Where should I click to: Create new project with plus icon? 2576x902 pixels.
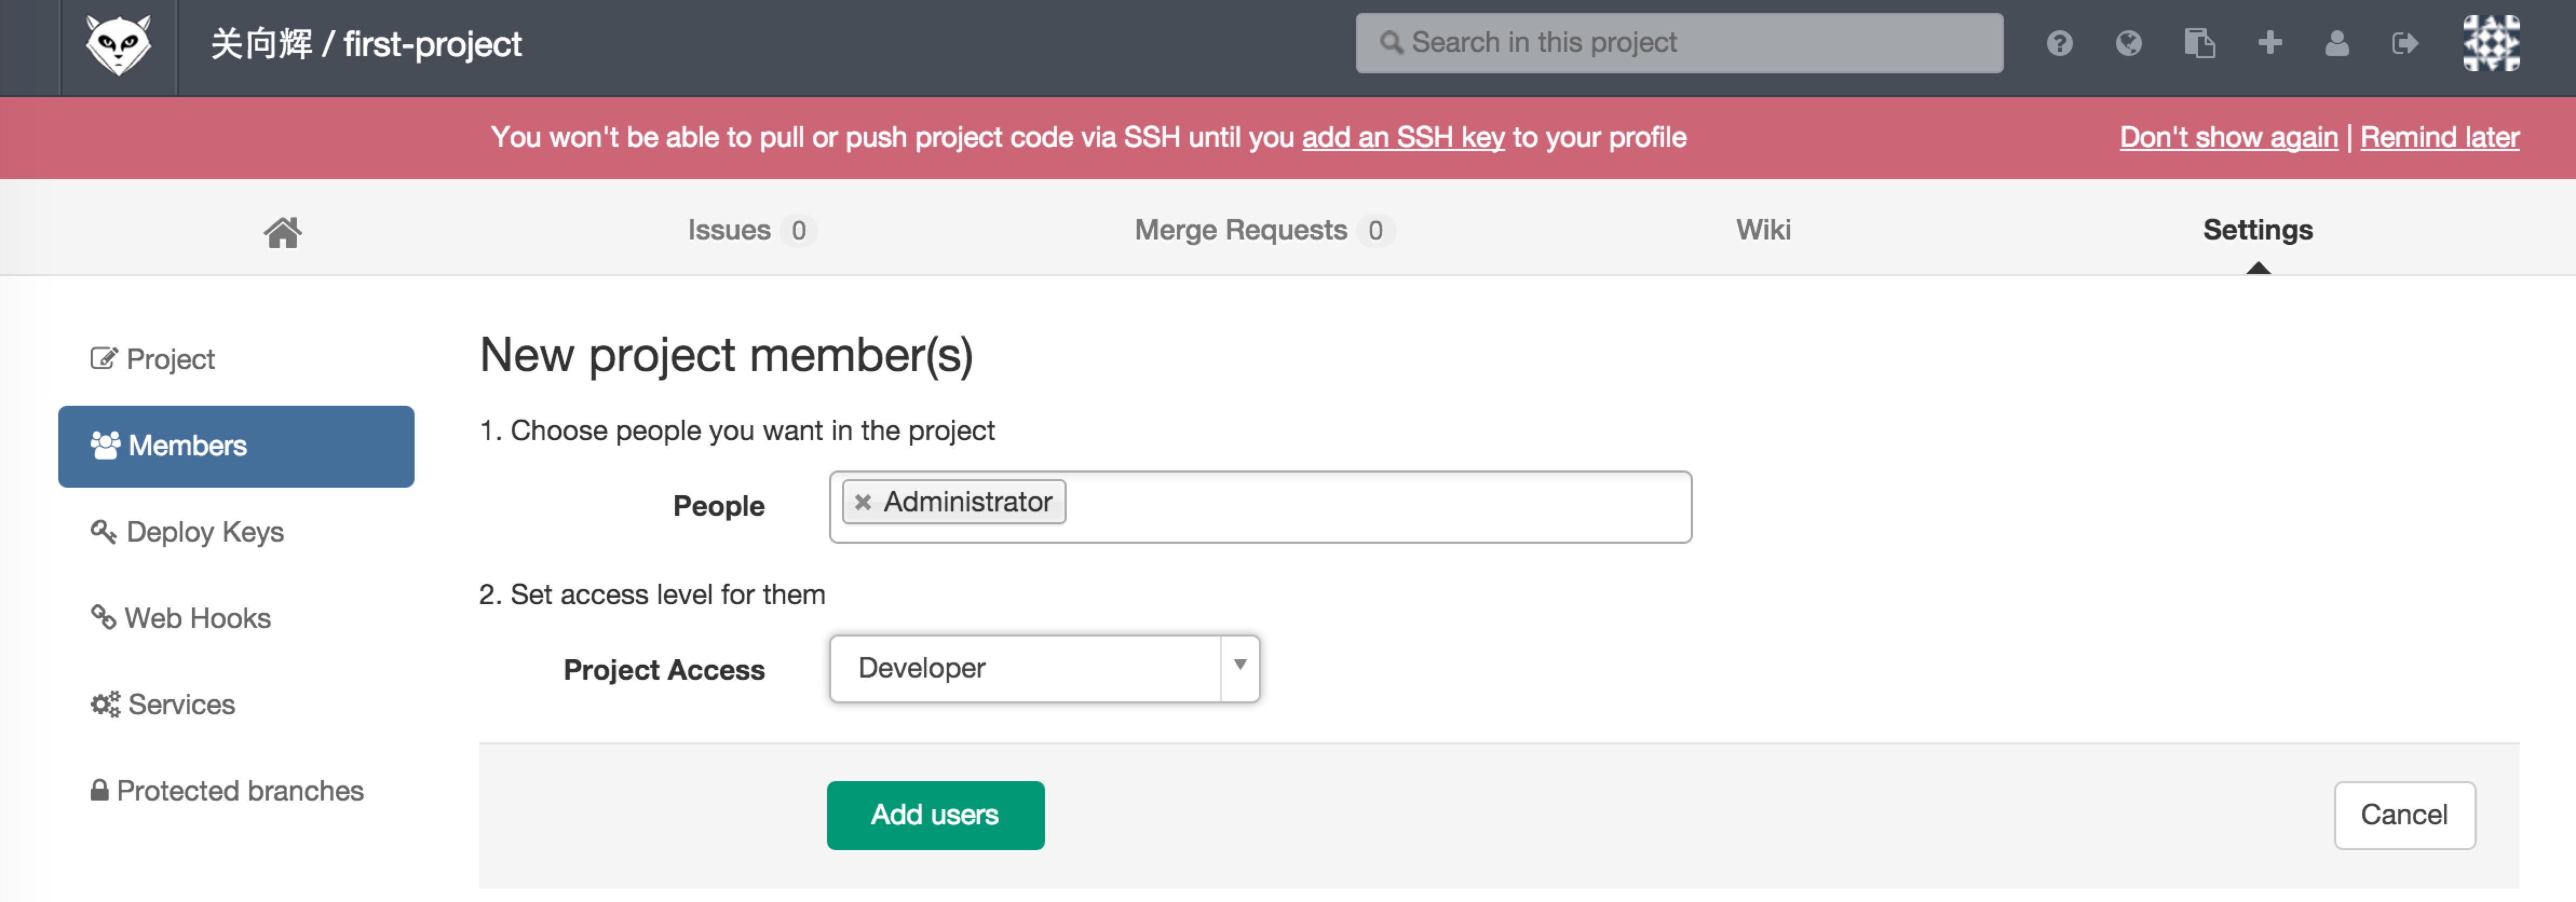2269,43
